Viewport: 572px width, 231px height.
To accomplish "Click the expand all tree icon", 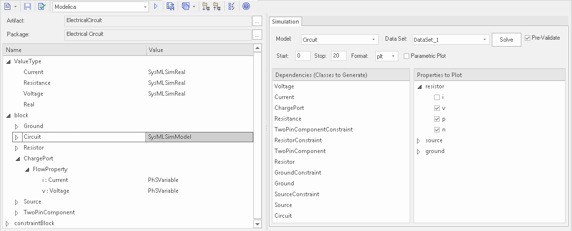I will [206, 6].
